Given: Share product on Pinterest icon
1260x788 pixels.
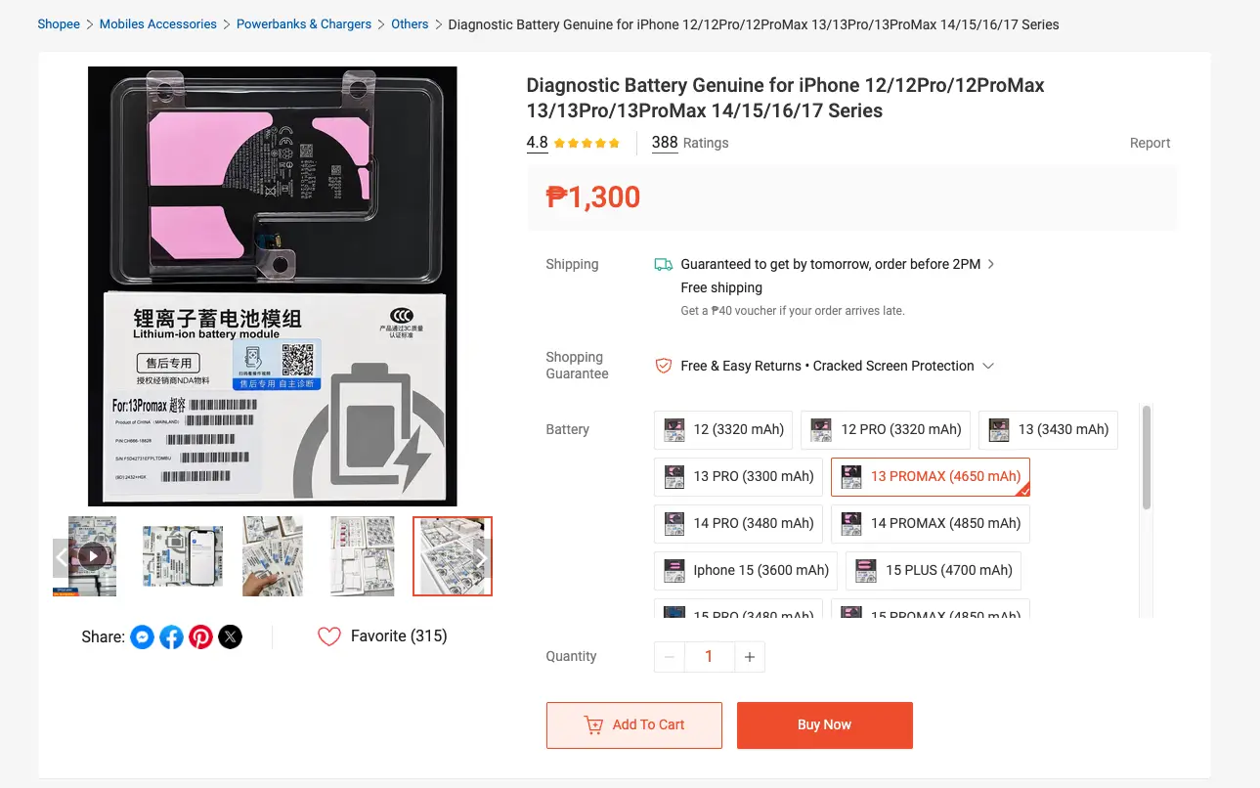Looking at the screenshot, I should coord(200,637).
